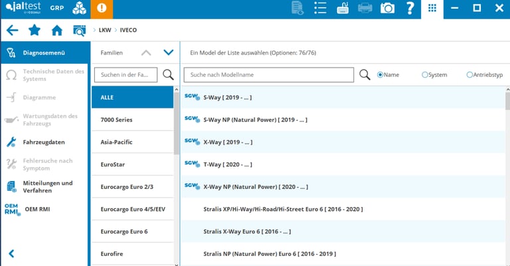Select the 7000 Series family
The image size is (510, 266).
coord(133,119)
